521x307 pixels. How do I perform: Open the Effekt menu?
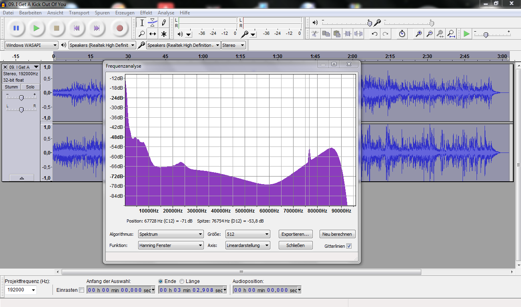pyautogui.click(x=146, y=13)
